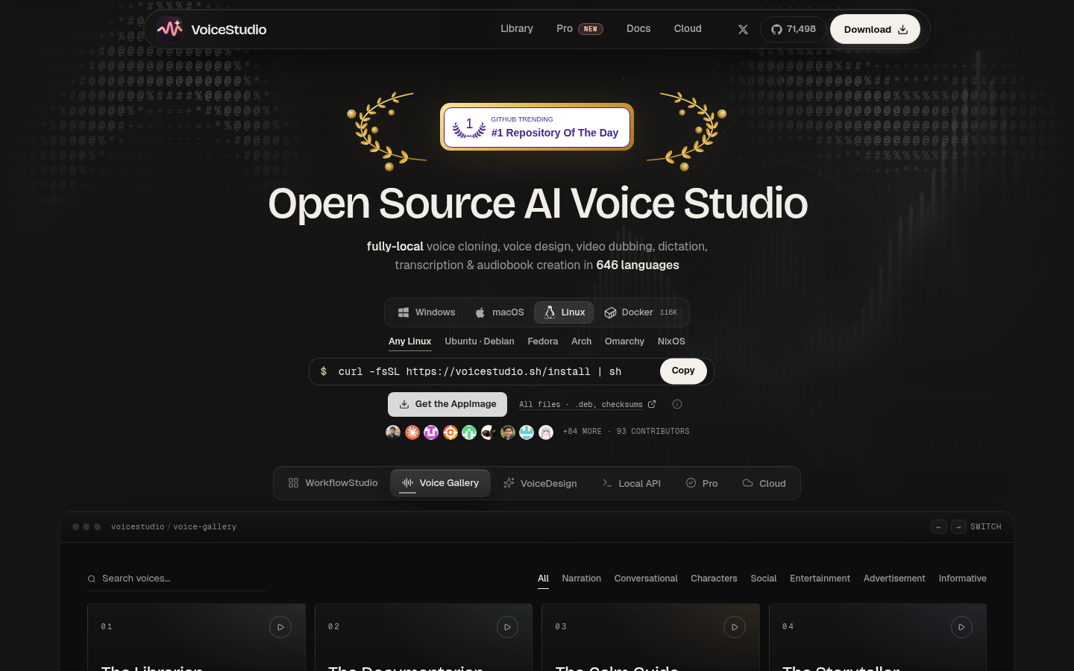Click the VoiceStudio logo icon
Screen dimensions: 1074x671
pyautogui.click(x=169, y=29)
